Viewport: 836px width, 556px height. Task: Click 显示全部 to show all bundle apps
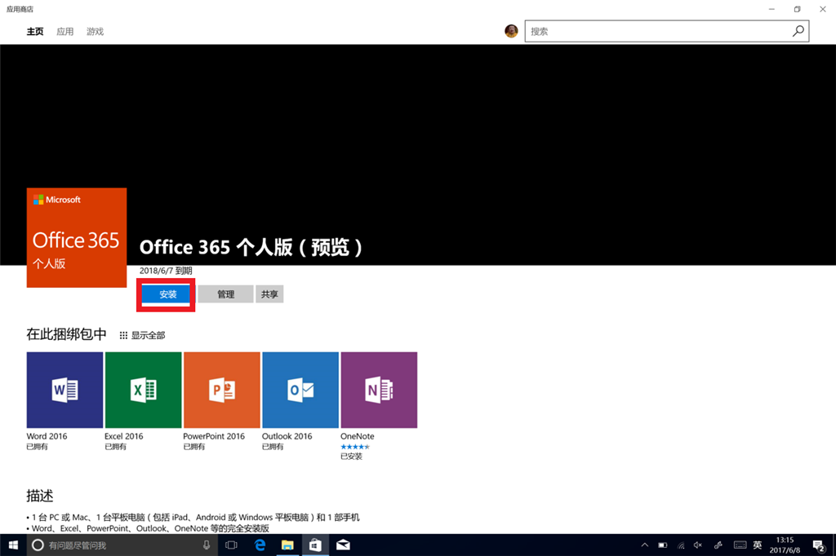point(142,335)
